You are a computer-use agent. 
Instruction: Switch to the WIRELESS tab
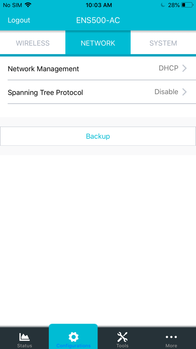[x=33, y=43]
